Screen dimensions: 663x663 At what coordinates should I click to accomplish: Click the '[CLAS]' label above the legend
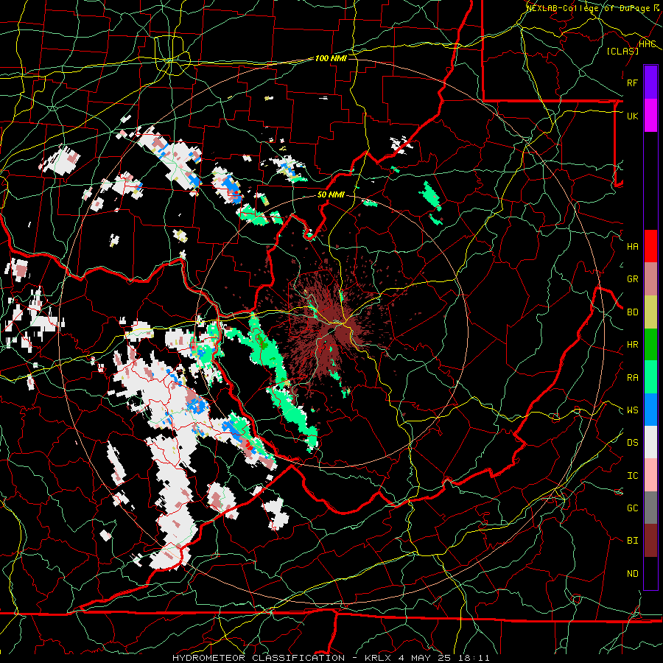coord(622,51)
